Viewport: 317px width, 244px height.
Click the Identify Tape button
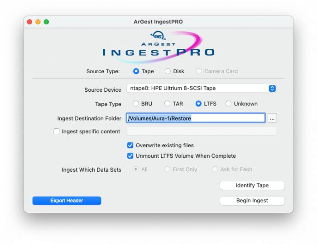point(252,185)
